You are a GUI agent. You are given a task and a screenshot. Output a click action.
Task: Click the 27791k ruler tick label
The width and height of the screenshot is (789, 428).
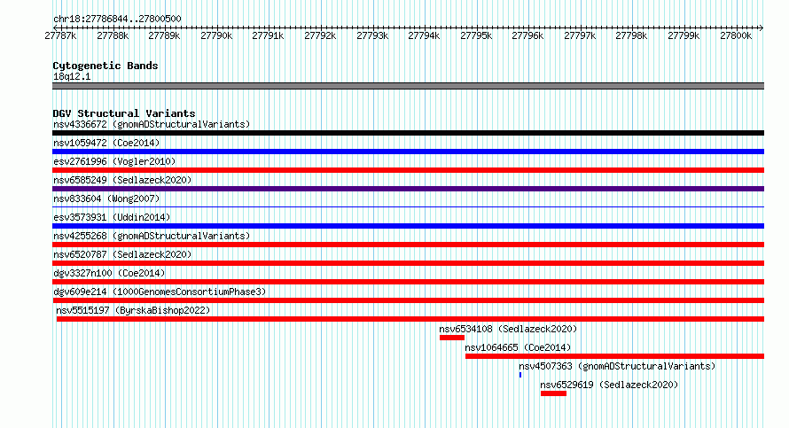[268, 35]
